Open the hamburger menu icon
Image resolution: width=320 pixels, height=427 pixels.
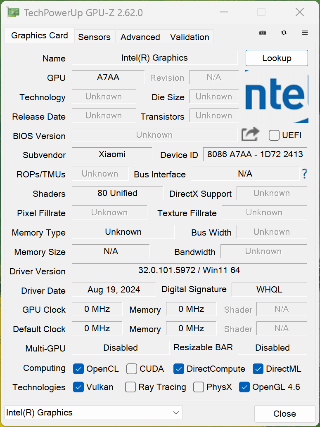pos(305,33)
